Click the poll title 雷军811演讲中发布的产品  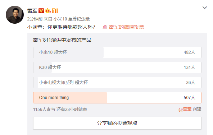tap(62, 40)
